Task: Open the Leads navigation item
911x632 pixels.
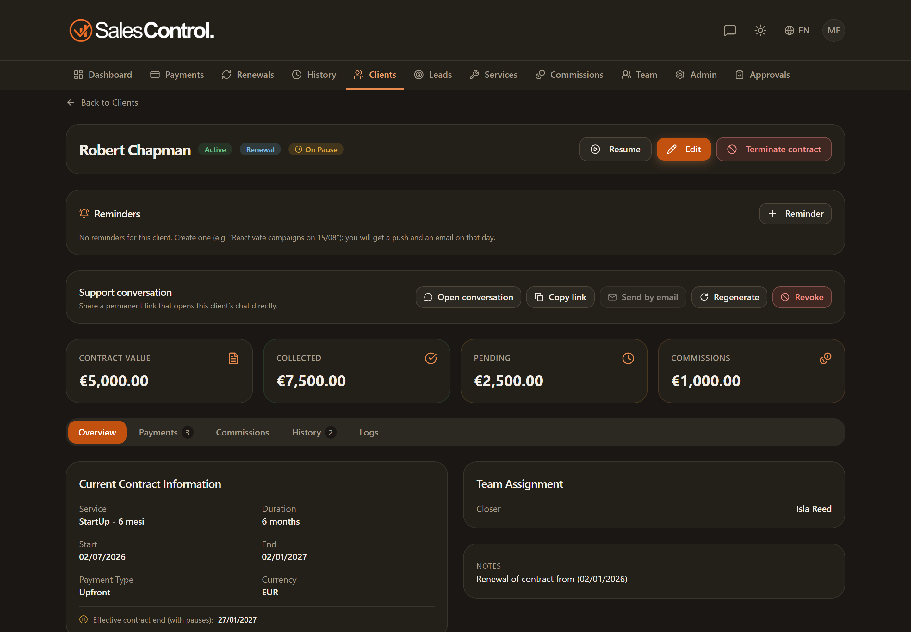Action: [432, 75]
